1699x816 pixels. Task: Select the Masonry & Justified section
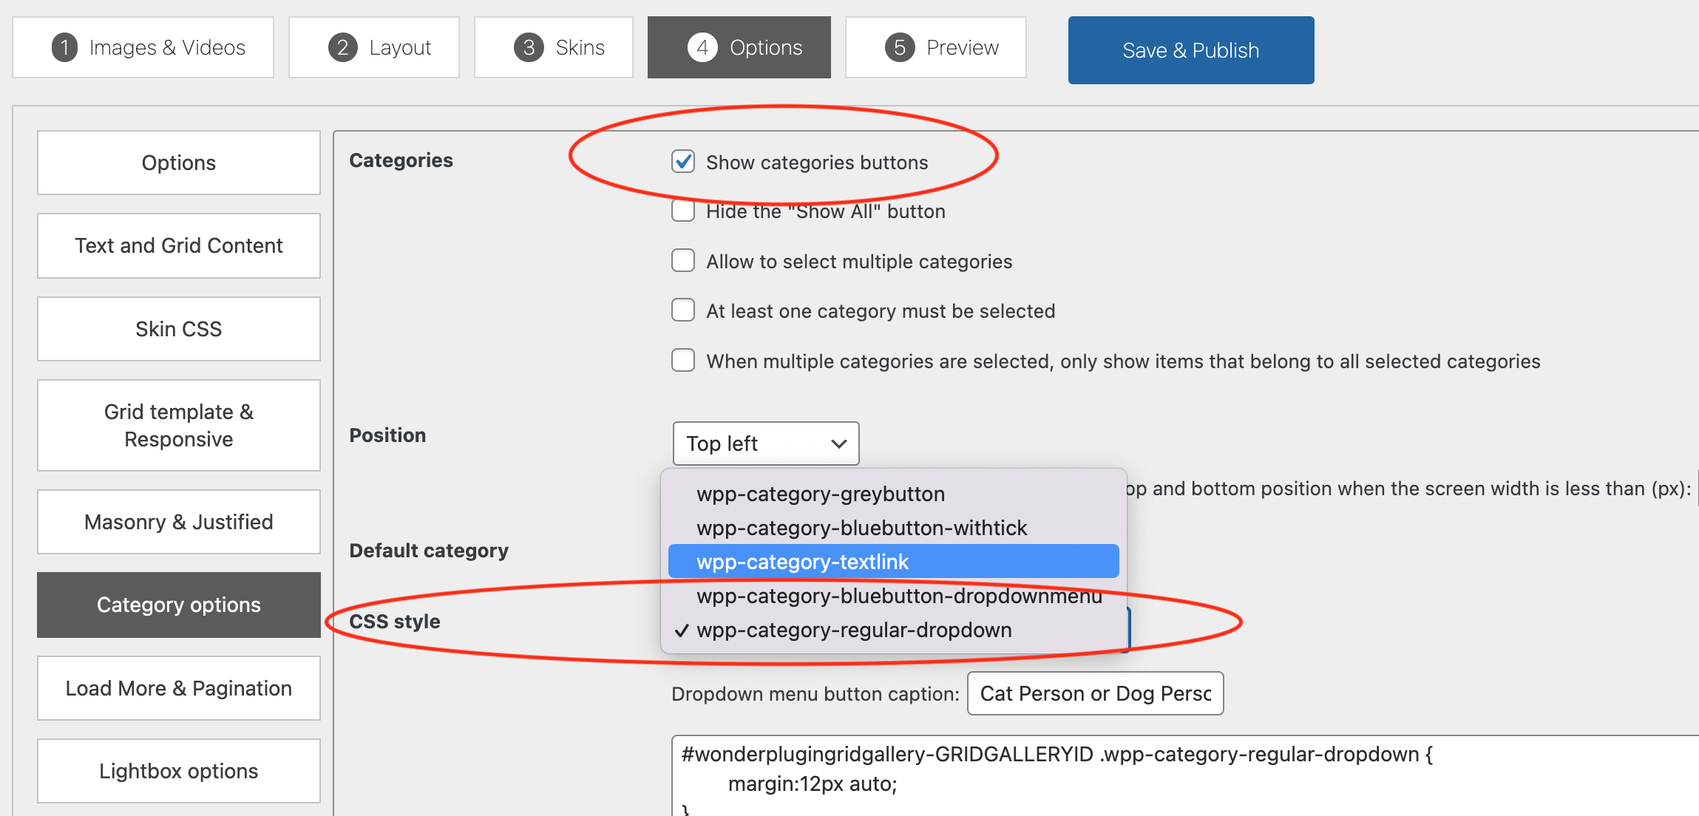(x=178, y=521)
